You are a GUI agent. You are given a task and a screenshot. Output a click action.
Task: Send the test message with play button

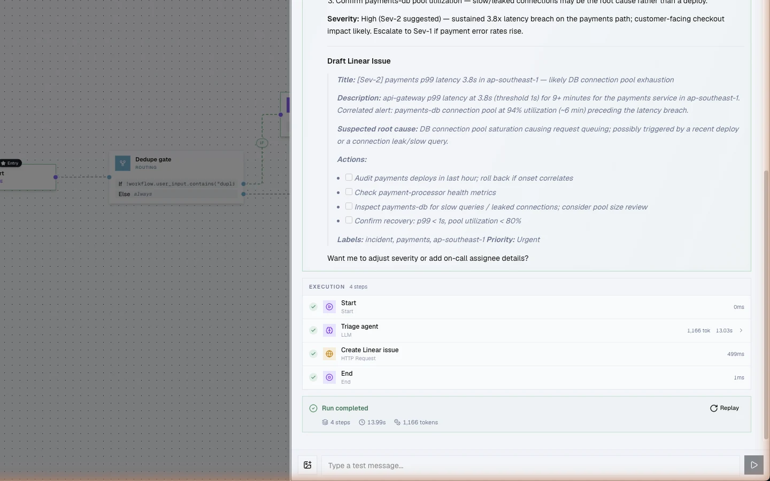(754, 465)
